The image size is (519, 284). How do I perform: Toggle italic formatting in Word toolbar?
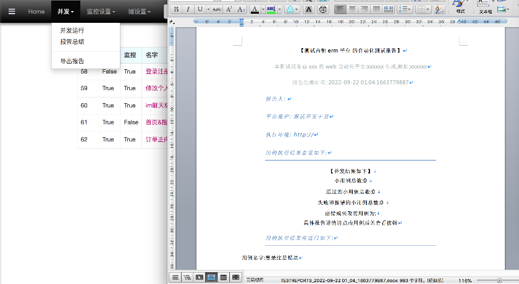tap(188, 9)
